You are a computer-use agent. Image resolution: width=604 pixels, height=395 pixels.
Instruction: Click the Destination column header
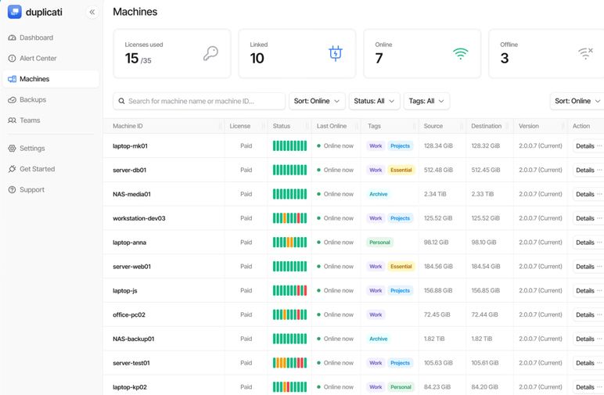click(x=486, y=126)
